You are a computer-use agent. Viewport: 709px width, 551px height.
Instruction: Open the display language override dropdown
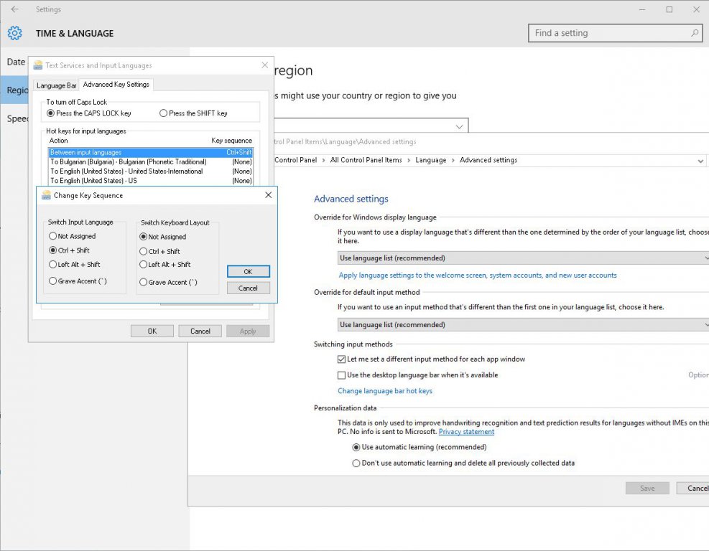(523, 258)
